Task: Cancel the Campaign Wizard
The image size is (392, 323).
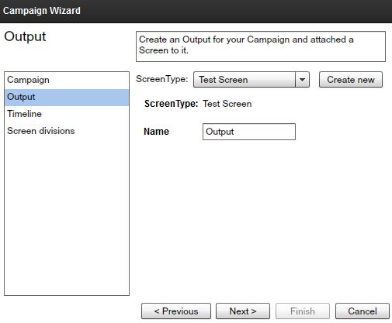Action: pyautogui.click(x=363, y=311)
